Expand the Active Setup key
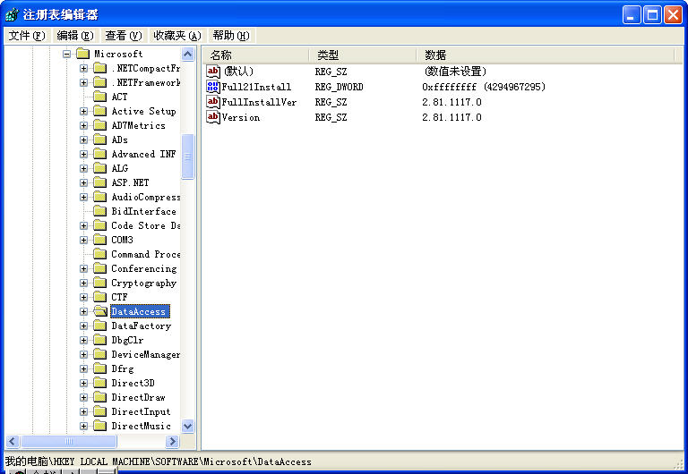The image size is (688, 474). 83,111
